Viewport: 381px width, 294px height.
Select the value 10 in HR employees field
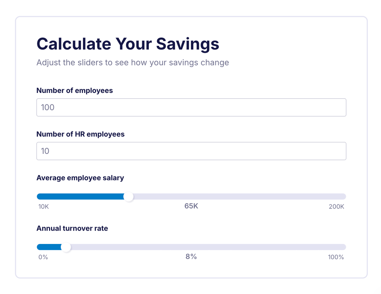click(x=45, y=151)
